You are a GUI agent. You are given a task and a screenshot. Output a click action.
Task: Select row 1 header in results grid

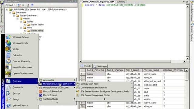pos(83,74)
